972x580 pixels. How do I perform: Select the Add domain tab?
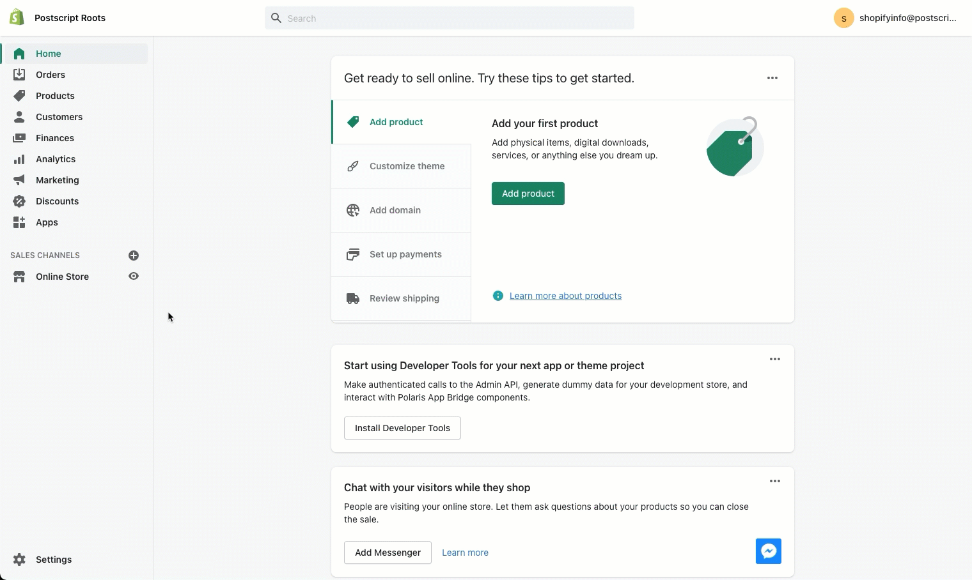pos(401,210)
